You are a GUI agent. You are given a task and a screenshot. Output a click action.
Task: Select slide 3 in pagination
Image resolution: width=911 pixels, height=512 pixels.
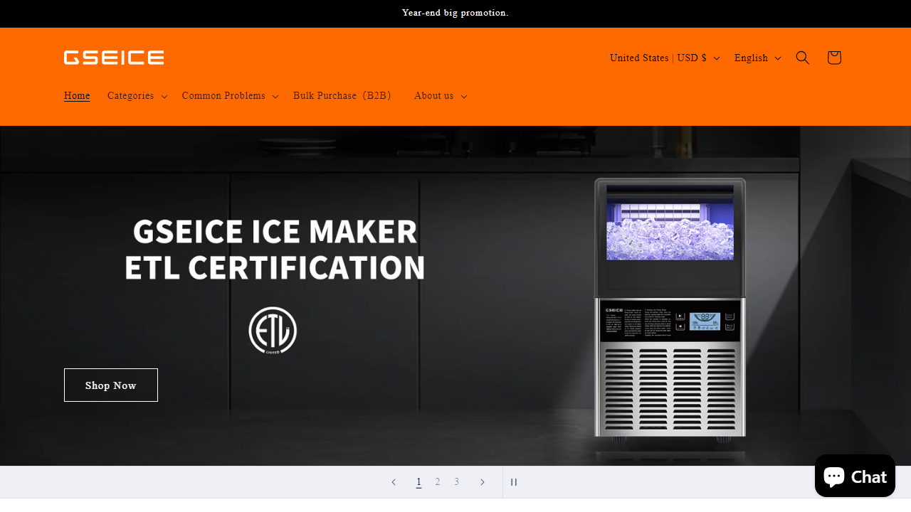pos(457,482)
